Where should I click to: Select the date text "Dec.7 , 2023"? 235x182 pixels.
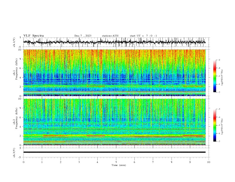(x=83, y=36)
